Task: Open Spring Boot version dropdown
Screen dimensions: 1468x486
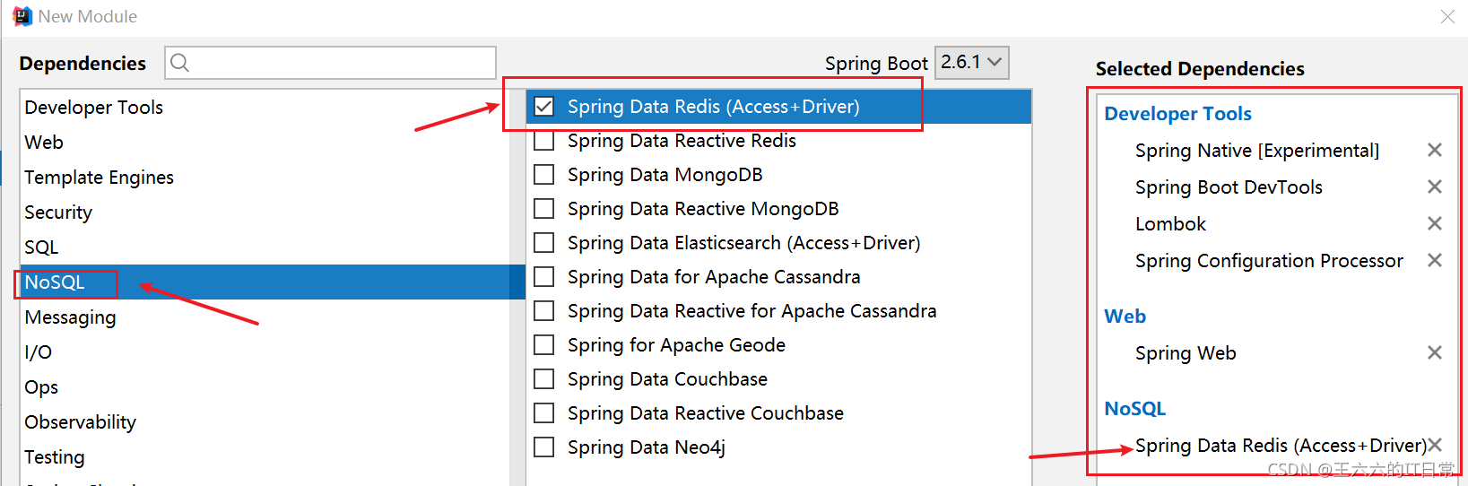Action: [x=972, y=62]
